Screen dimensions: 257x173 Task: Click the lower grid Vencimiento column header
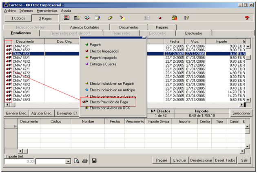pos(135,121)
